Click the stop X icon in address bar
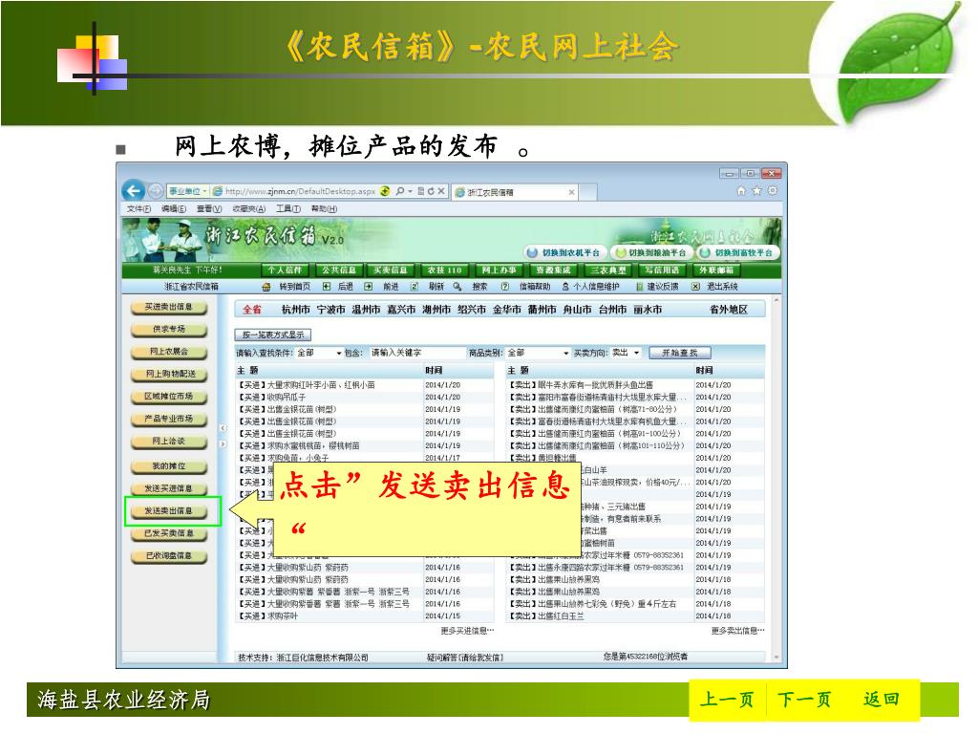 tap(441, 191)
